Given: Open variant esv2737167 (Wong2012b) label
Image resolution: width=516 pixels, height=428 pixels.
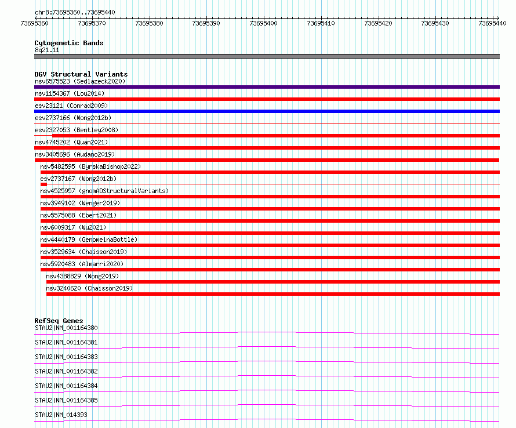Looking at the screenshot, I should click(x=78, y=179).
